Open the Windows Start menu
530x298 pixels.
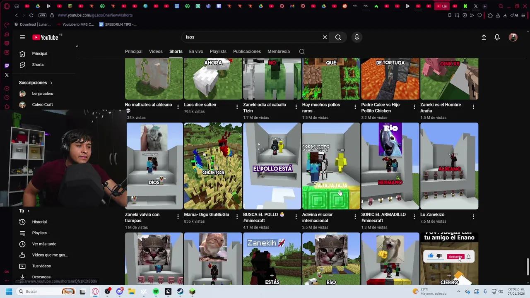point(9,291)
